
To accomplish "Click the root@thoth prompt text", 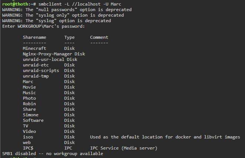I will click(15, 4).
